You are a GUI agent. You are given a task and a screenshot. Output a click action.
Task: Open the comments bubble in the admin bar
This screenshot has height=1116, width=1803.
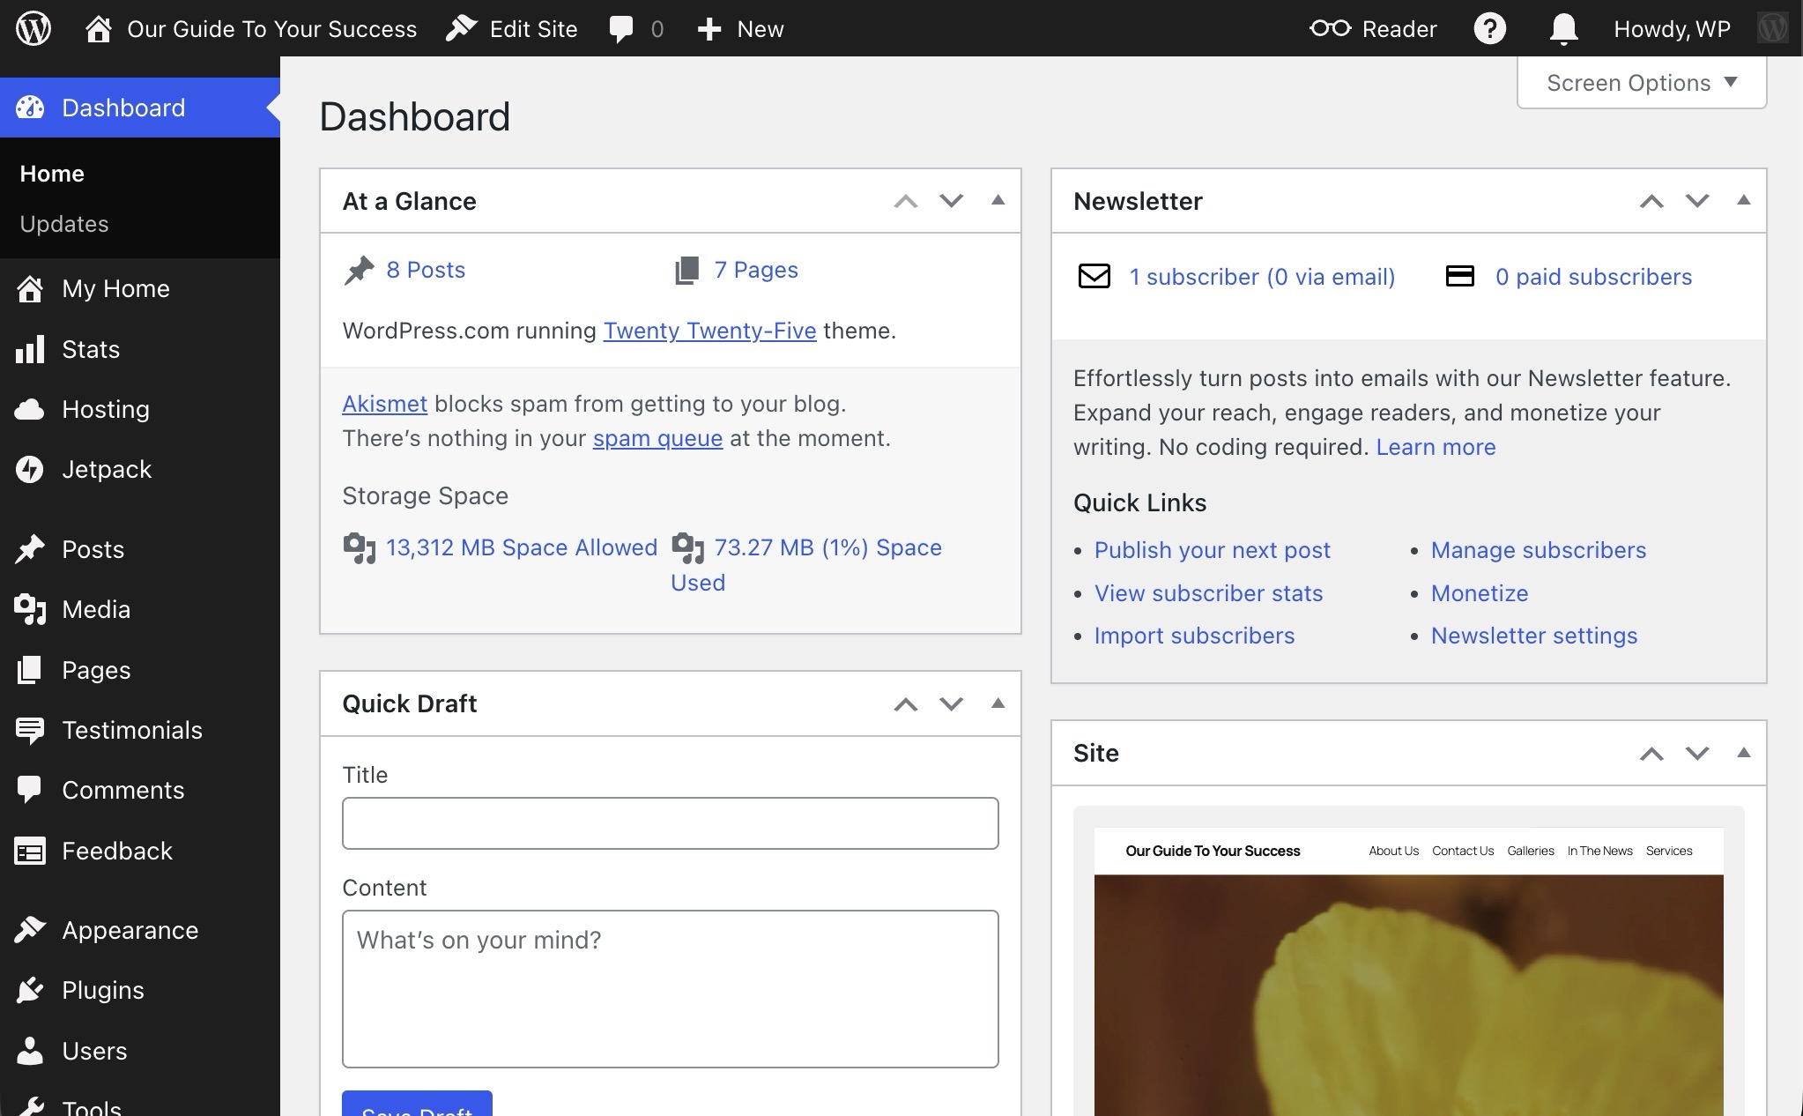[x=620, y=28]
